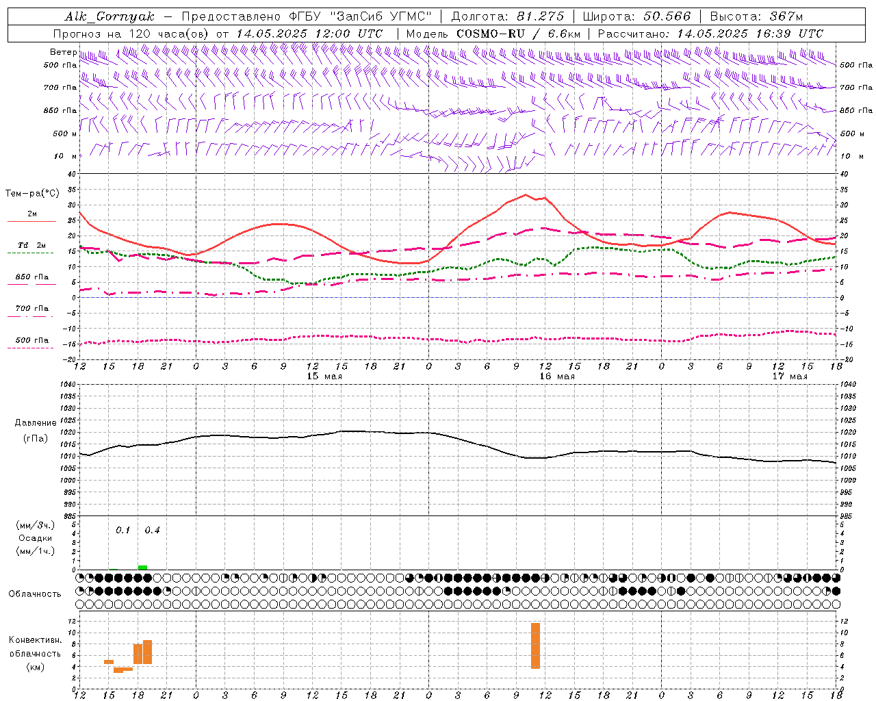The width and height of the screenshot is (876, 701).
Task: Click the 'Высота: 367м' elevation value
Action: 756,16
